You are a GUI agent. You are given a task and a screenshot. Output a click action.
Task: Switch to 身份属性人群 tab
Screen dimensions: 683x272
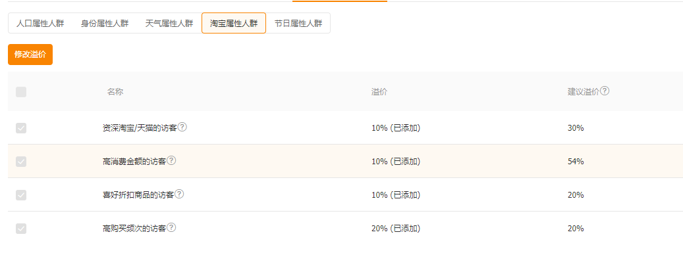pos(105,24)
